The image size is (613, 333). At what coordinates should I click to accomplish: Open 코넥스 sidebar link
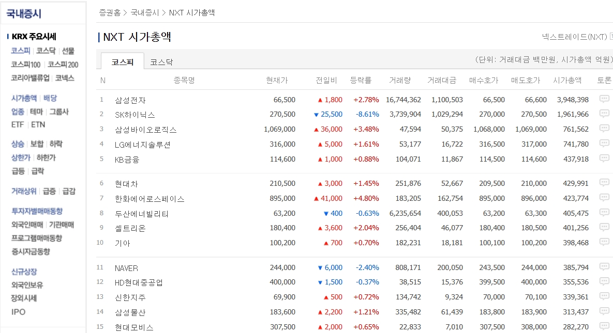(65, 77)
